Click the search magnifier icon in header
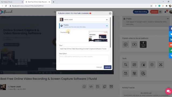The height and width of the screenshot is (97, 172). tap(55, 12)
